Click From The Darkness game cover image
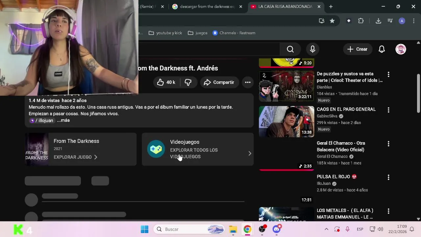Screen dimensions: 421x237 (37, 149)
